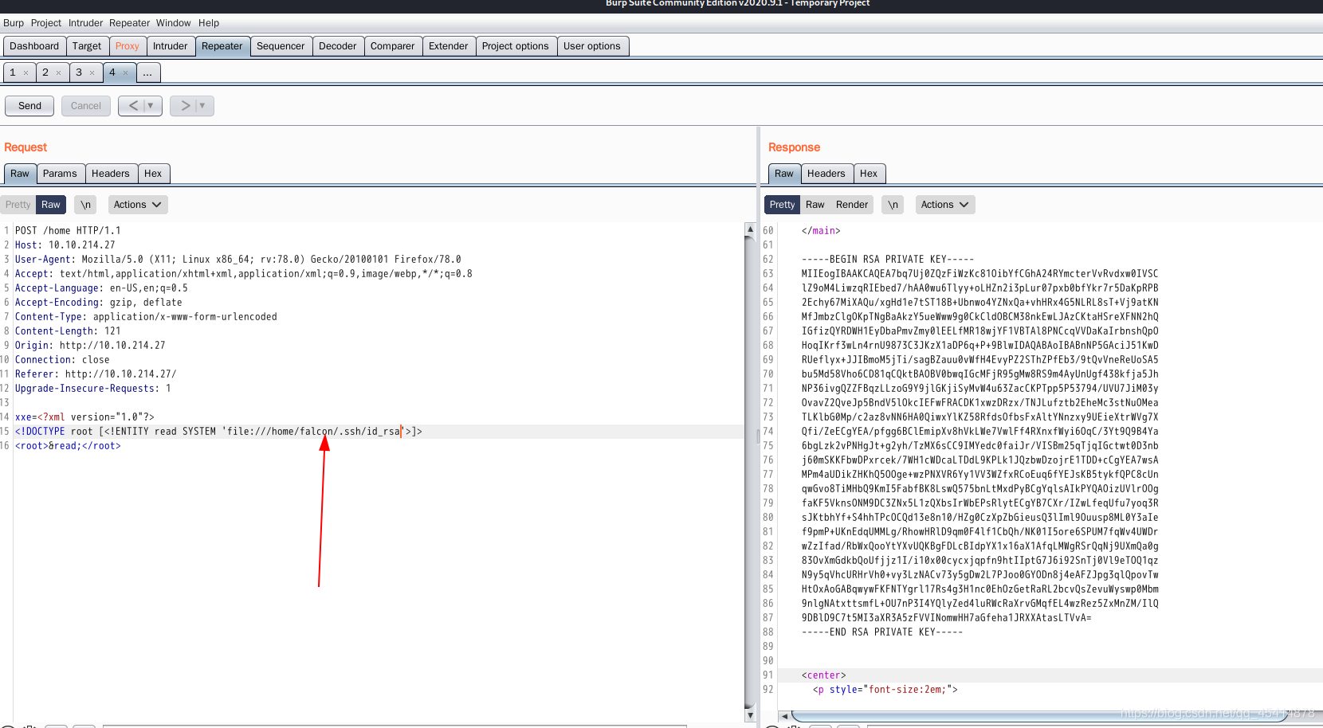This screenshot has height=728, width=1323.
Task: Close Repeater tab 1
Action: point(26,73)
